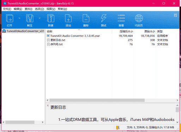
Task: Maximize the Bandizip window
Action: tap(164, 3)
